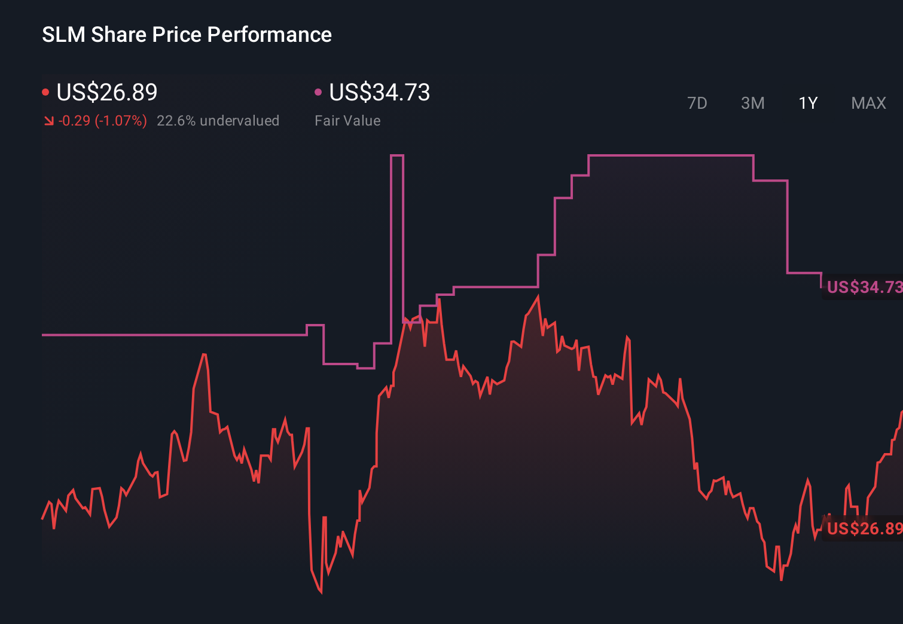
Task: Switch to the 7D time range
Action: pos(697,103)
